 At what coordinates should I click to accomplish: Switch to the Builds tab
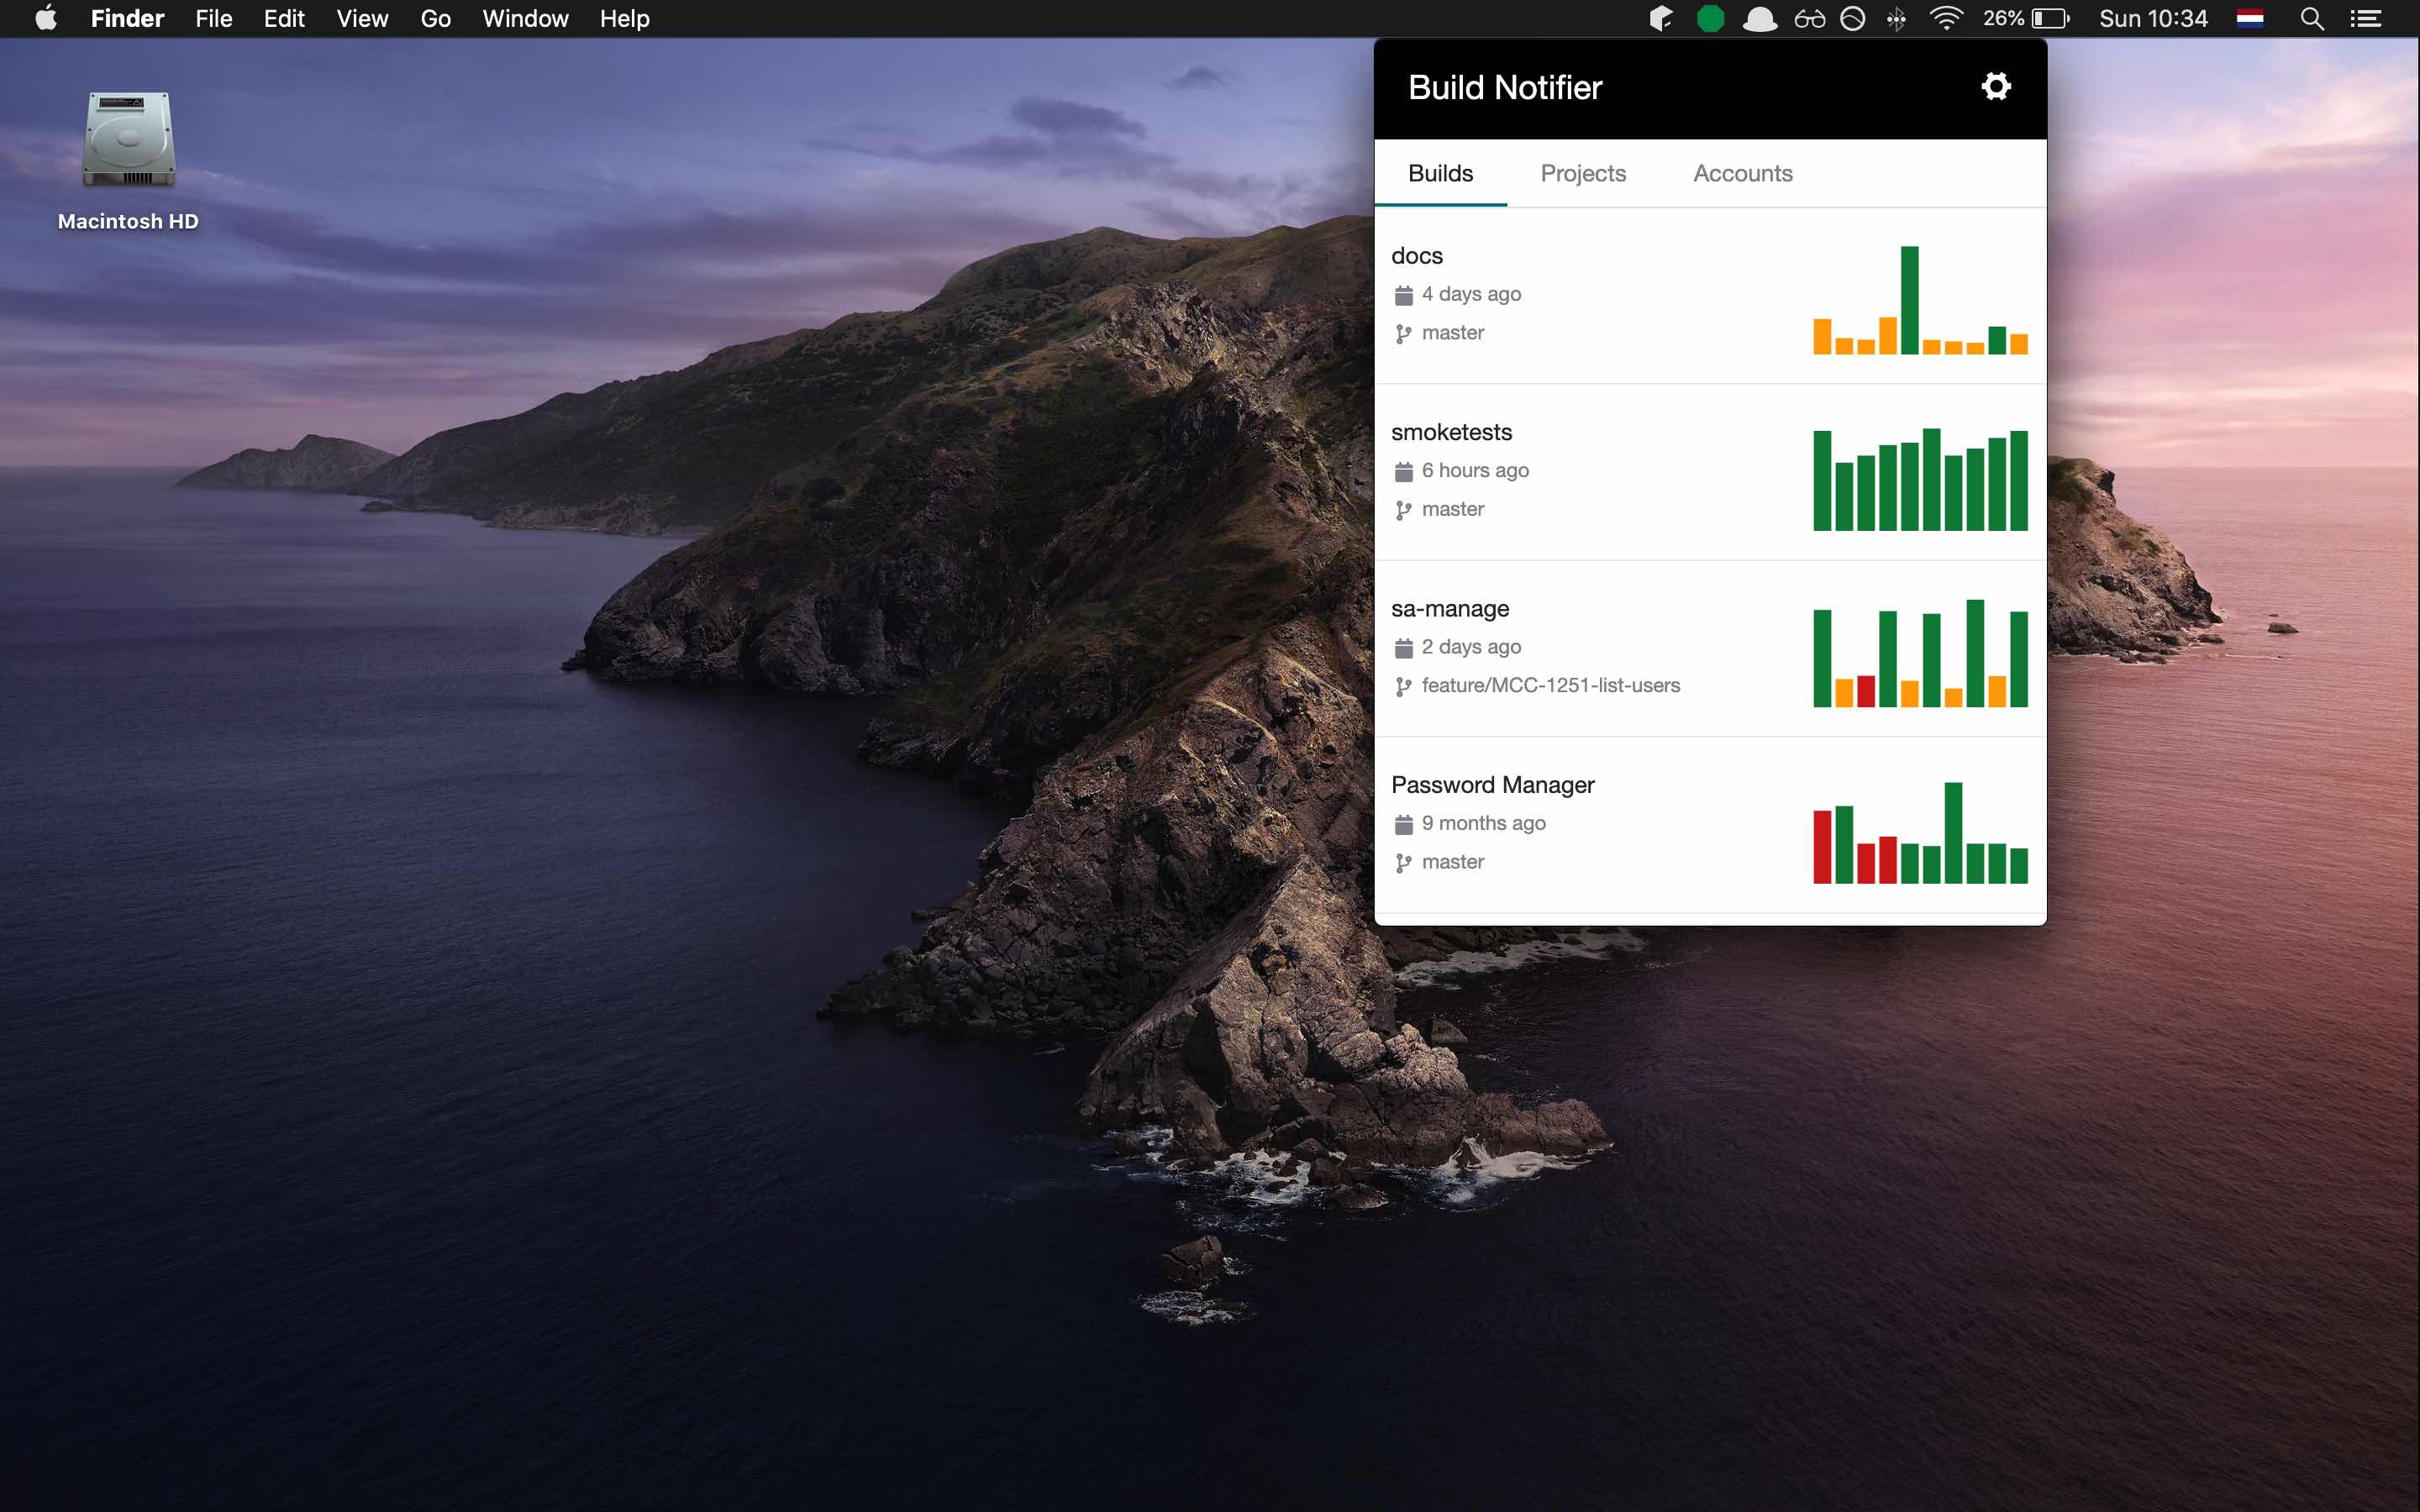(1440, 173)
